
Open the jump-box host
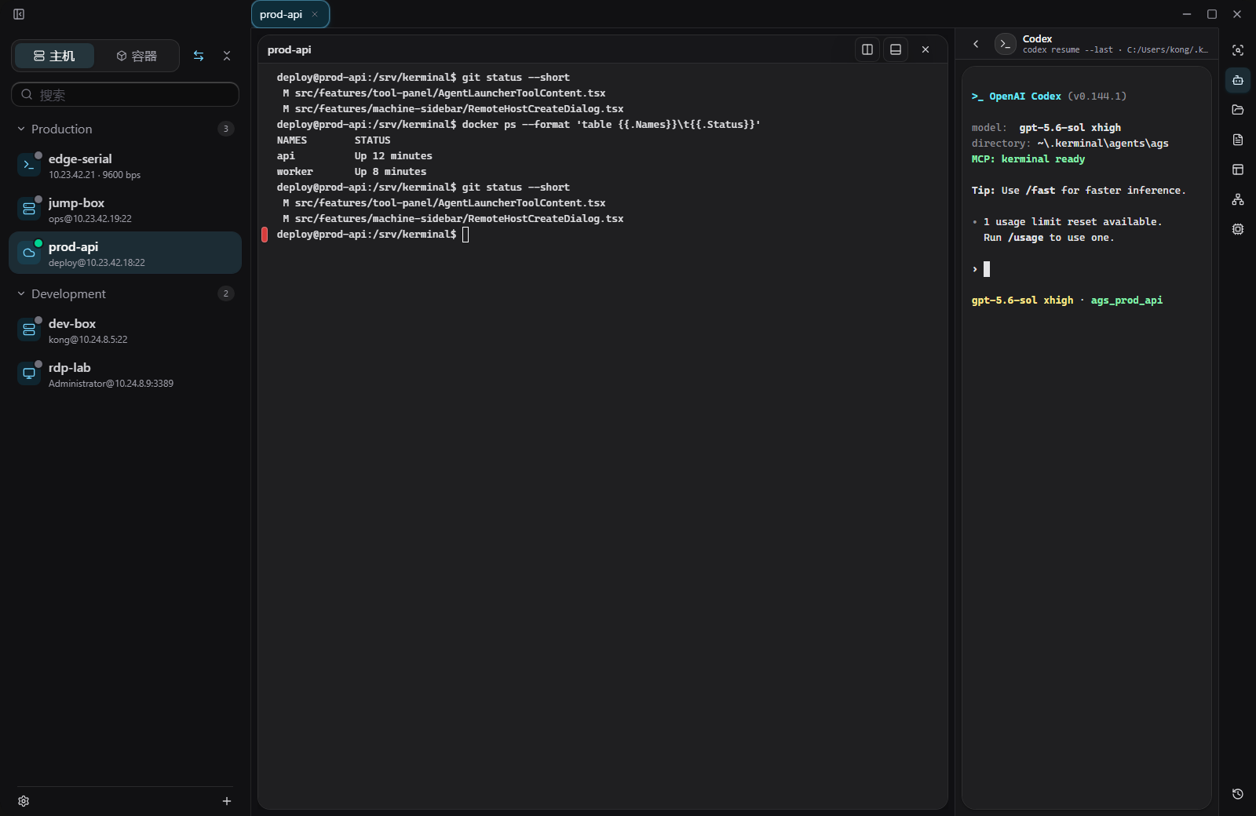(x=126, y=209)
